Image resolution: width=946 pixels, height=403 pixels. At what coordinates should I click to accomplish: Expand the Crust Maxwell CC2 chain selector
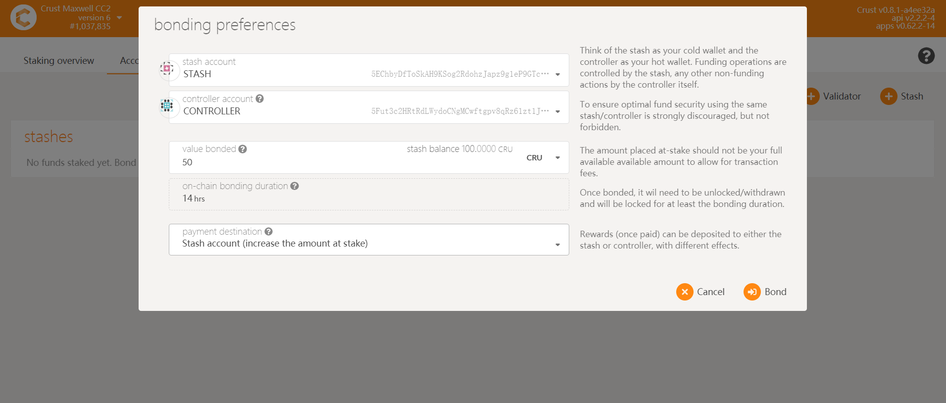click(x=119, y=18)
